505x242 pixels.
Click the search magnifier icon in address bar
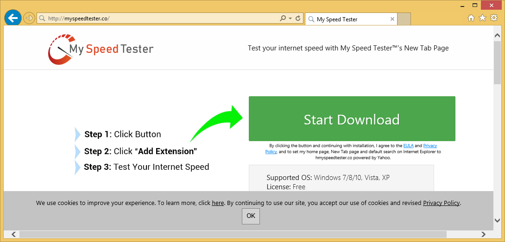[283, 19]
